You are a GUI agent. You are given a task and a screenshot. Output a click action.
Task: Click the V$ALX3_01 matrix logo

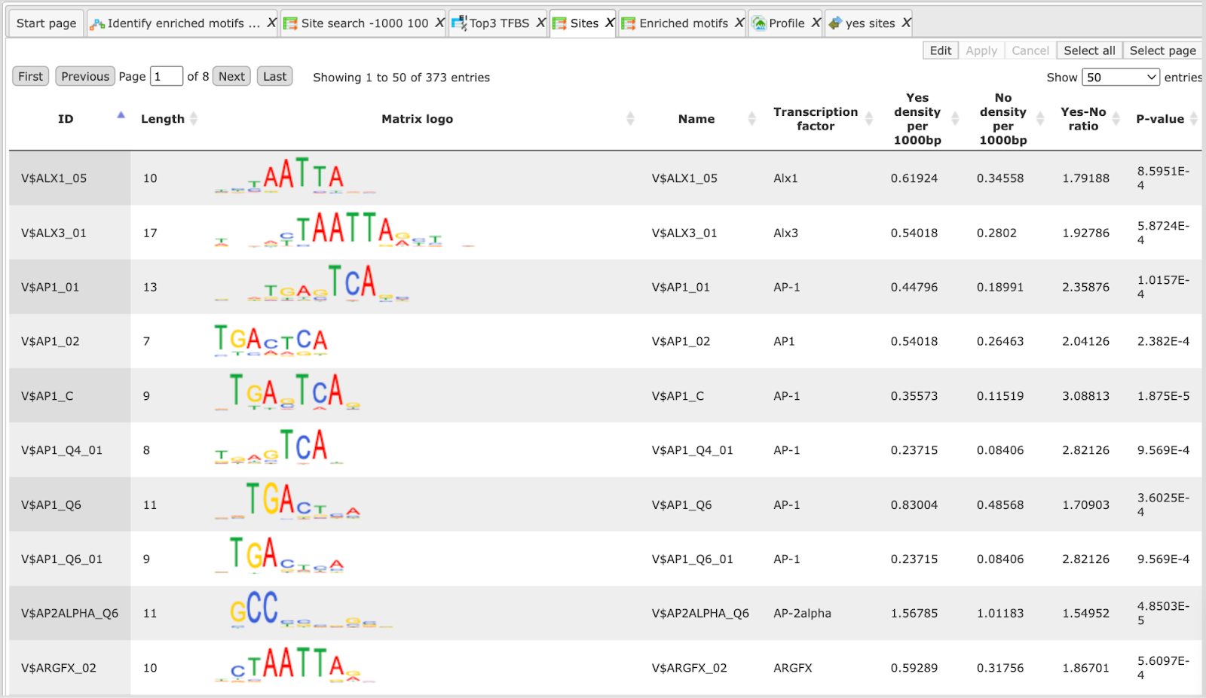click(x=344, y=230)
